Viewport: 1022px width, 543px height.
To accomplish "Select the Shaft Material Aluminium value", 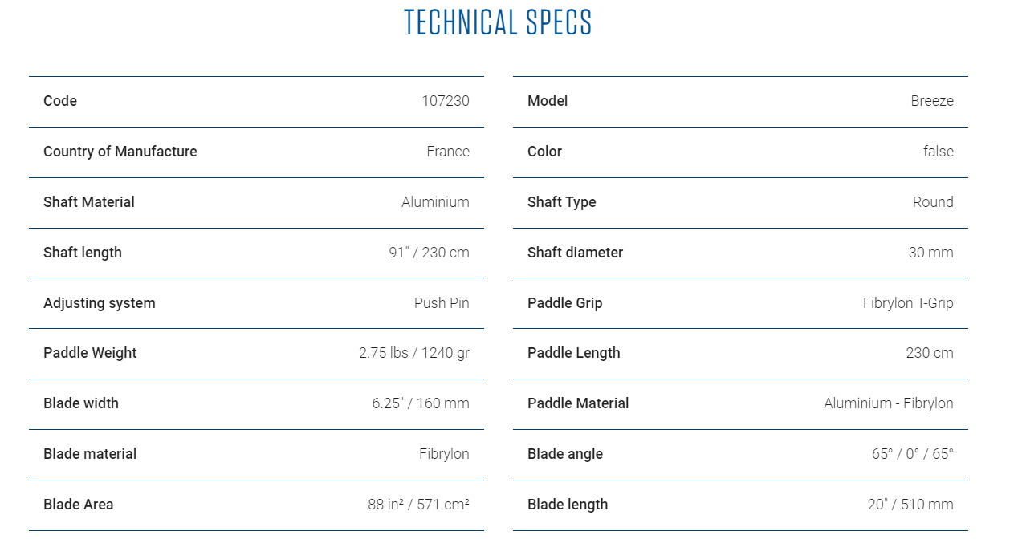I will pos(435,202).
